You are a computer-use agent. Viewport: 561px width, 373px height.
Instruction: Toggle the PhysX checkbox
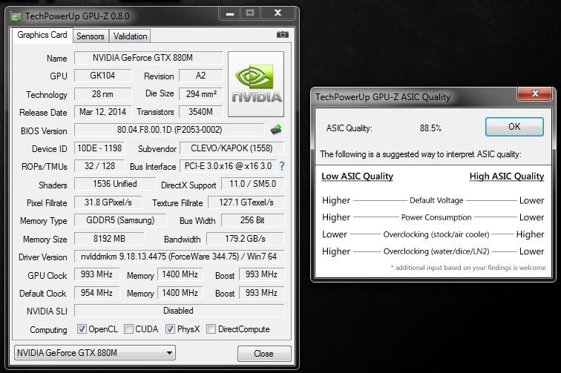click(170, 329)
